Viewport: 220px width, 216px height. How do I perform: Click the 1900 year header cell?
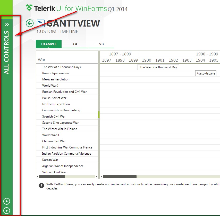click(x=147, y=60)
